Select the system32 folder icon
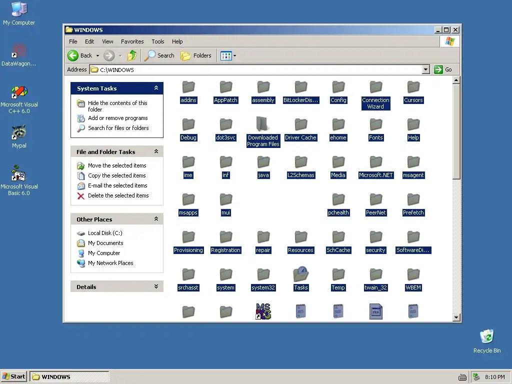This screenshot has height=384, width=512. pyautogui.click(x=263, y=274)
